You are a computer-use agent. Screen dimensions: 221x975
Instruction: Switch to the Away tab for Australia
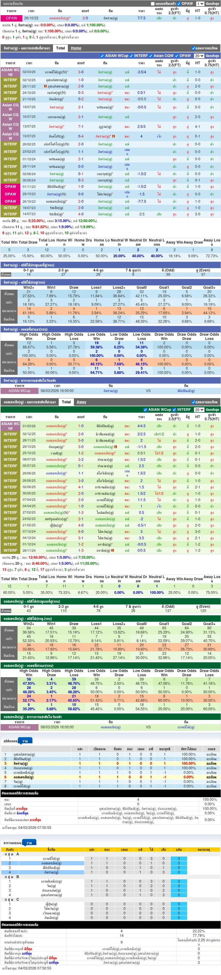pyautogui.click(x=81, y=402)
